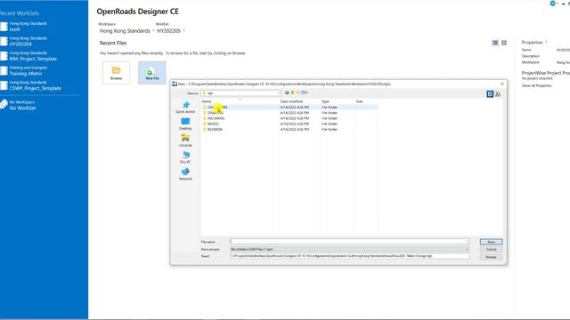This screenshot has width=570, height=320.
Task: Go up one folder level
Action: pos(292,92)
